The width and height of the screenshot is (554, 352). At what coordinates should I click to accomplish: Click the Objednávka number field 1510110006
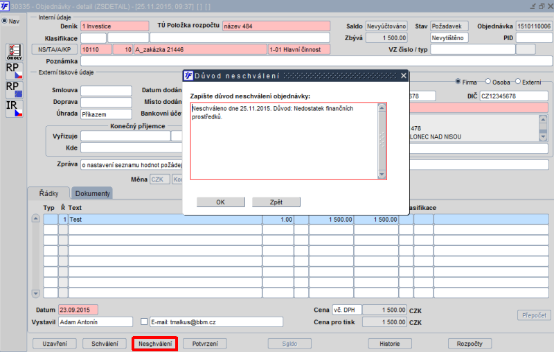click(534, 26)
